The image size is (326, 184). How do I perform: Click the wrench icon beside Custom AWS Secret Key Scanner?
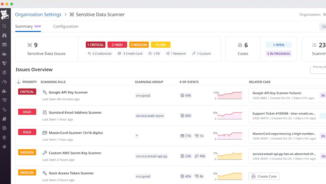(44, 153)
